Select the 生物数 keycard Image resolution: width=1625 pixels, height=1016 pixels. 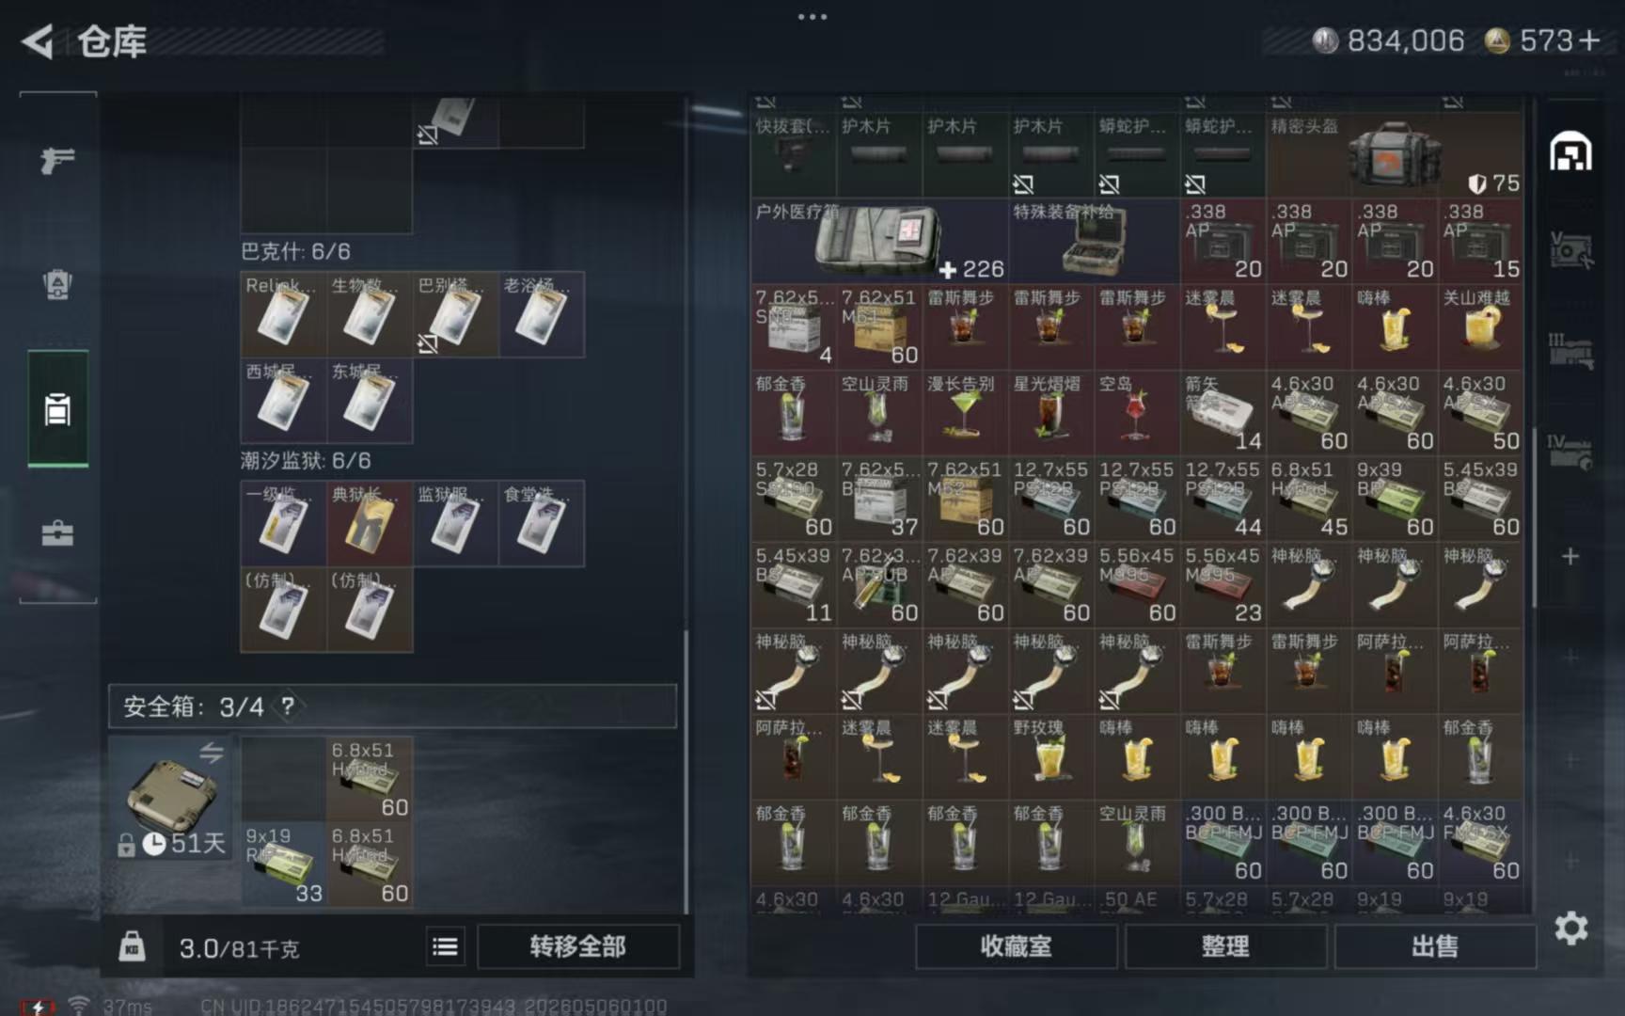click(x=369, y=314)
